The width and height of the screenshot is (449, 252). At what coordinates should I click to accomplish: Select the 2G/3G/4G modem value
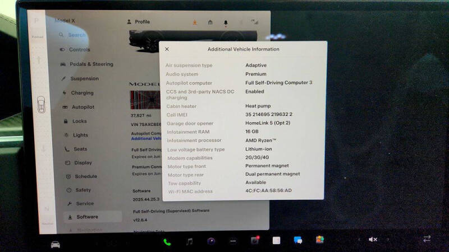pyautogui.click(x=257, y=157)
